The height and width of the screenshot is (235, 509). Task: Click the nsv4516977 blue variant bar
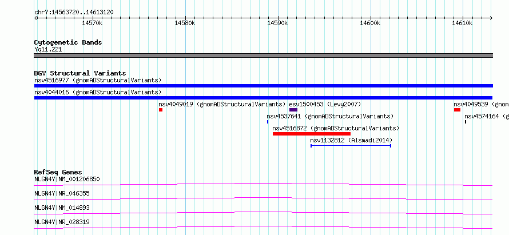click(x=263, y=86)
